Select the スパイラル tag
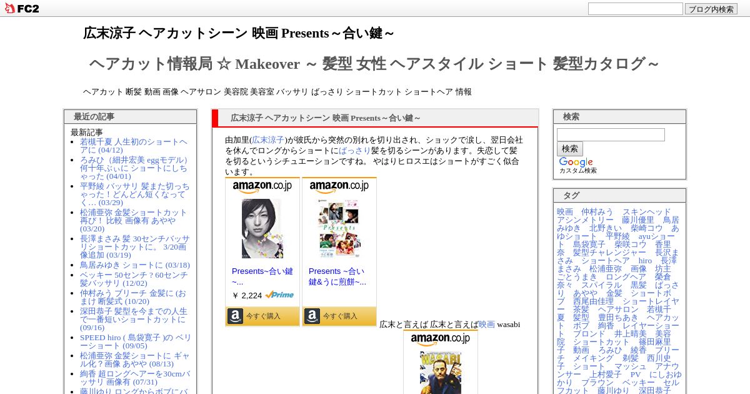The image size is (750, 394). (602, 285)
